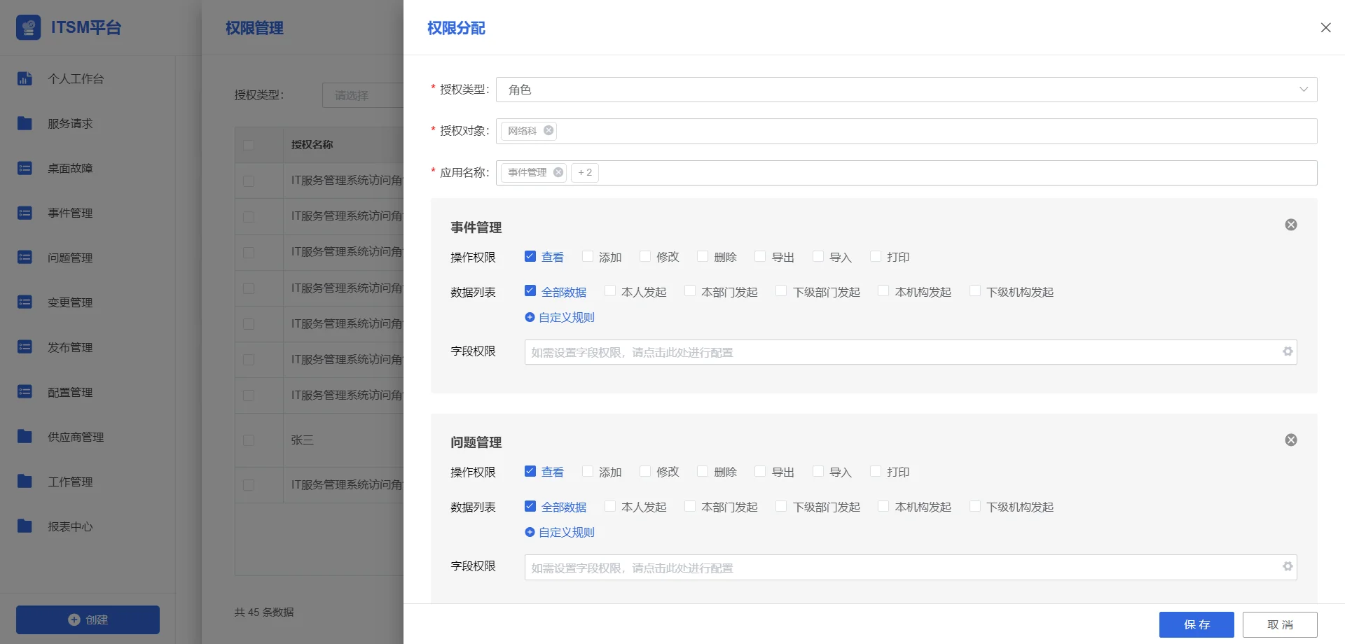1345x644 pixels.
Task: Open the 授权类型 filter on 权限管理 page
Action: 363,95
